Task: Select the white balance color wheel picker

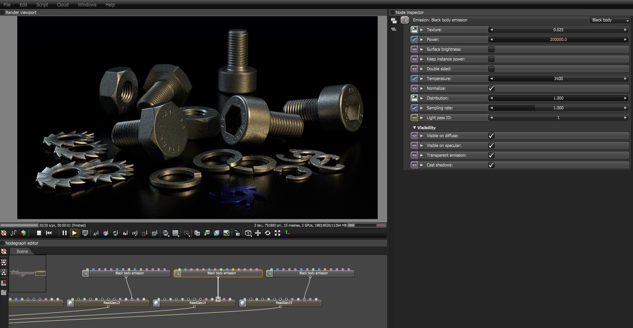Action: click(105, 233)
